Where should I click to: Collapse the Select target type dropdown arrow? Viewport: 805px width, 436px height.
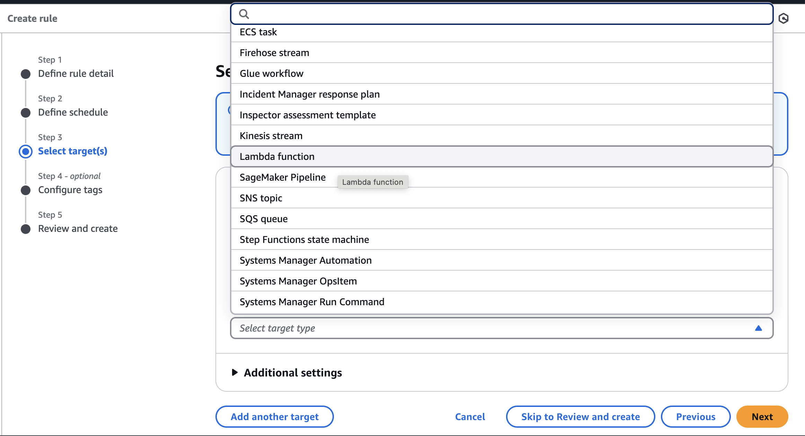click(x=758, y=328)
